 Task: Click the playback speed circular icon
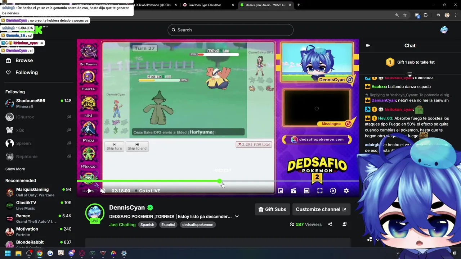[x=333, y=191]
